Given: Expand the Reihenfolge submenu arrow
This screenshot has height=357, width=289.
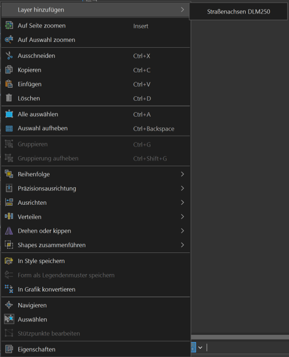Looking at the screenshot, I should pos(182,174).
